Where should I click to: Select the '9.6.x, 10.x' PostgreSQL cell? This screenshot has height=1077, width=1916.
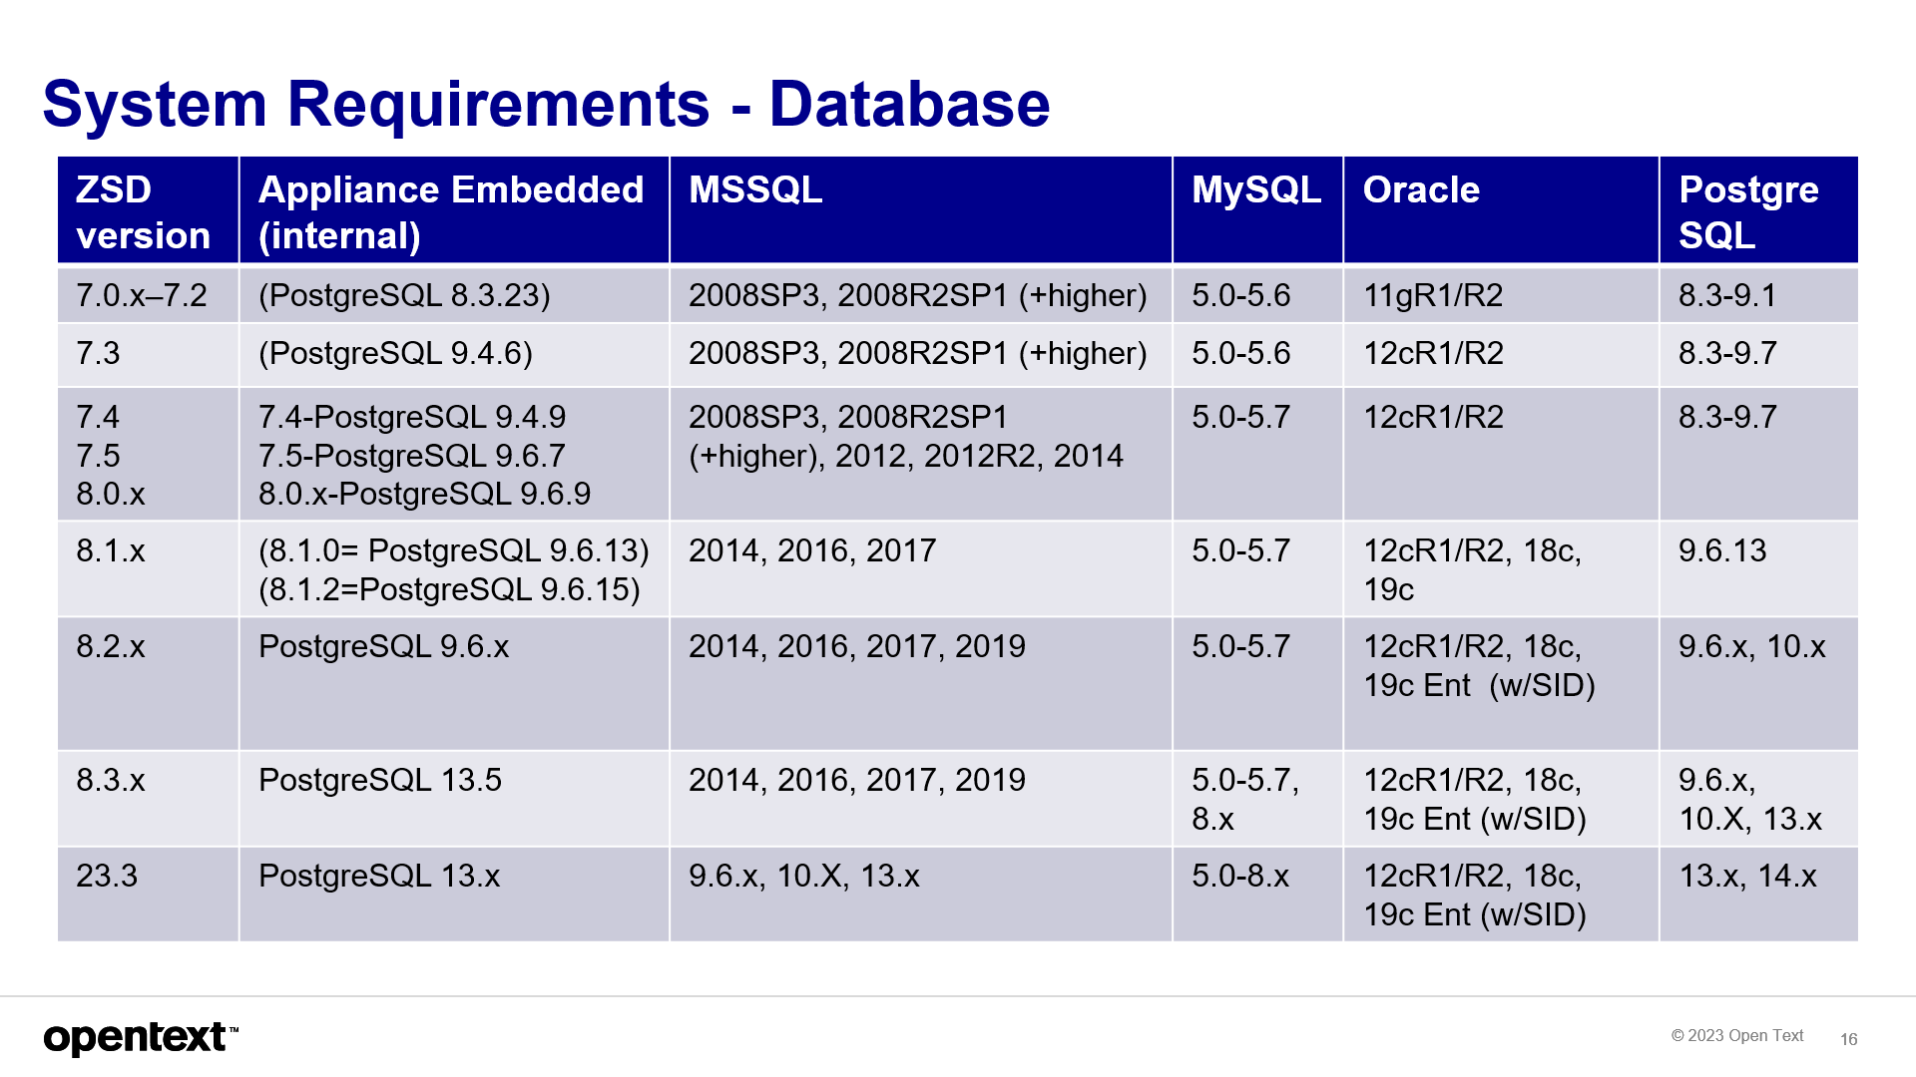[x=1758, y=683]
